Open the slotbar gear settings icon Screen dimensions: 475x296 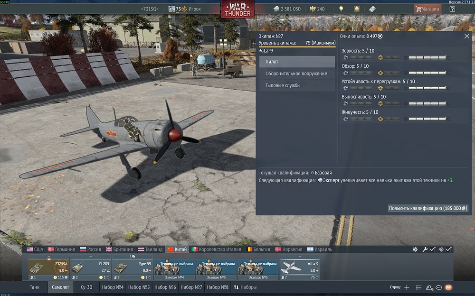click(415, 249)
